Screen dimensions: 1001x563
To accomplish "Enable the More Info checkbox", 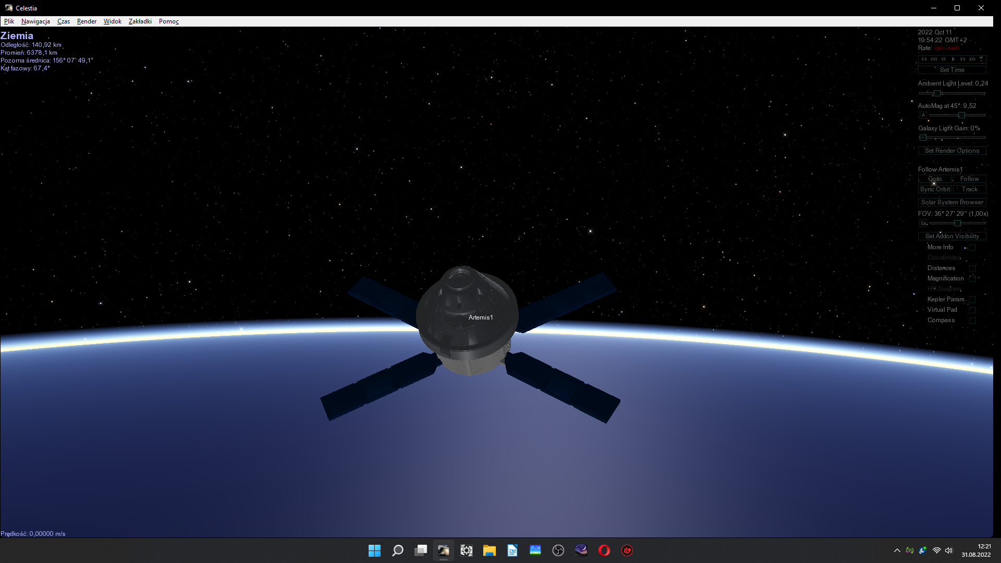I will (972, 248).
